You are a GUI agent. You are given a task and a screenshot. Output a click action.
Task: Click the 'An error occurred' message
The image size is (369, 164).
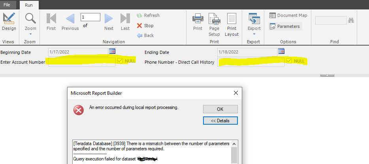(x=134, y=107)
